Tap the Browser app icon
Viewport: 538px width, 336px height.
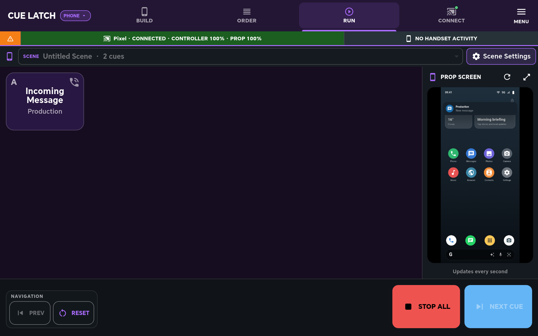[x=471, y=173]
